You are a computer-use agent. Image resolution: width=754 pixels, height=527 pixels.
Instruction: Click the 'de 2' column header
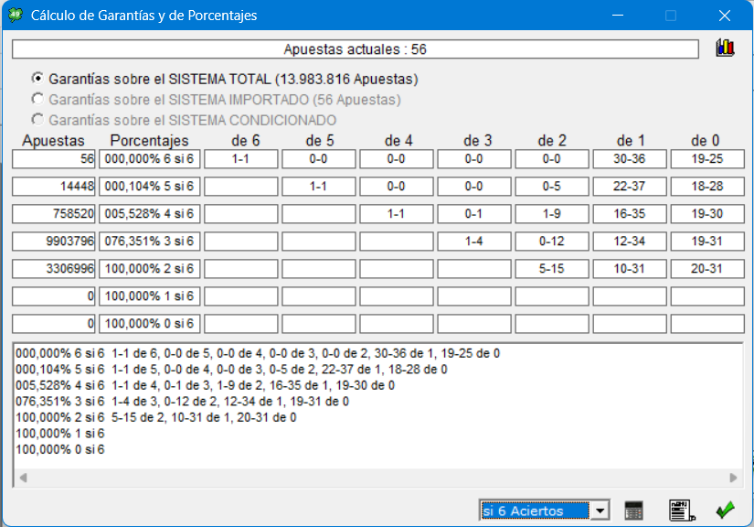coord(552,141)
